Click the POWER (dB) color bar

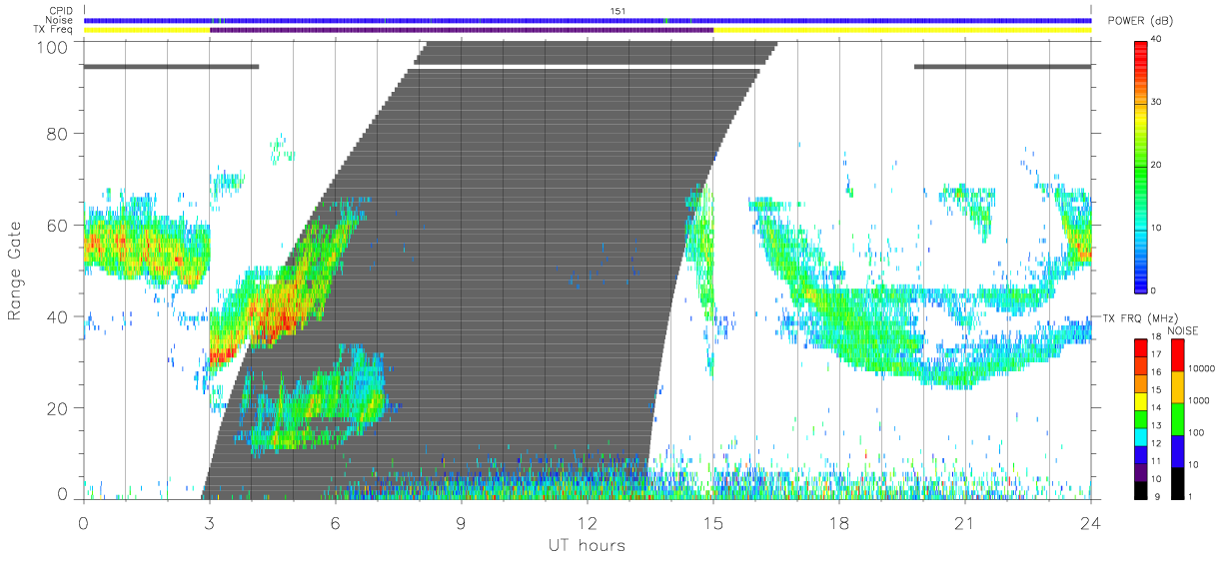click(x=1141, y=167)
